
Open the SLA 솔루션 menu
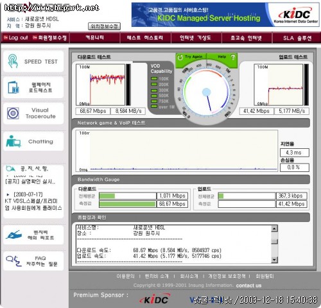297,38
